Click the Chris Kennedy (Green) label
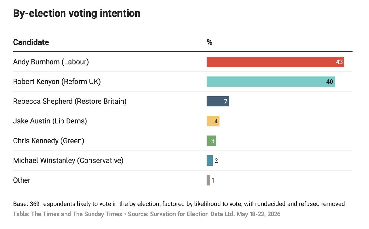The height and width of the screenshot is (229, 369). point(49,141)
